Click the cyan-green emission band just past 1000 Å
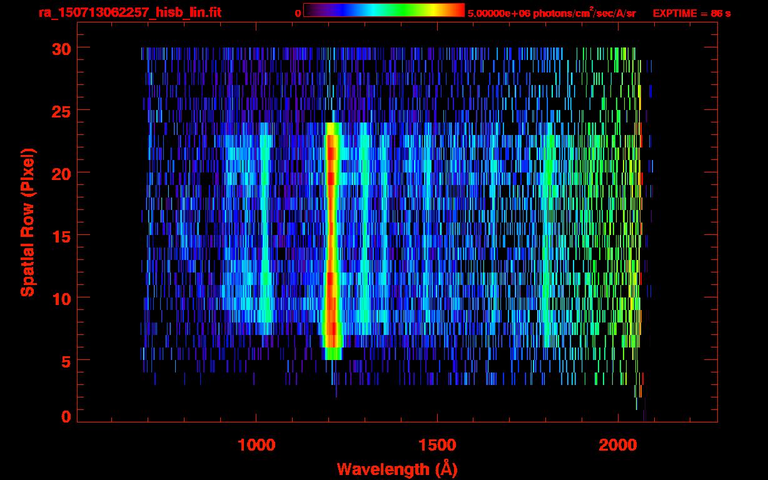Viewport: 768px width, 480px height. coord(266,228)
